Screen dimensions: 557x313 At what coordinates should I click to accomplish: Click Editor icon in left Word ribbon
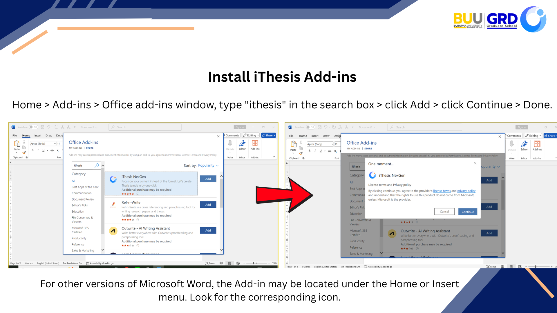242,144
